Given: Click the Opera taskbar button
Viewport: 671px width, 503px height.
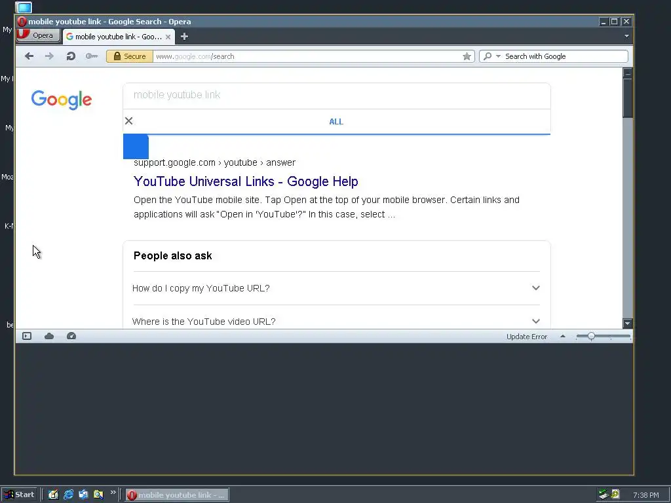Looking at the screenshot, I should (177, 495).
